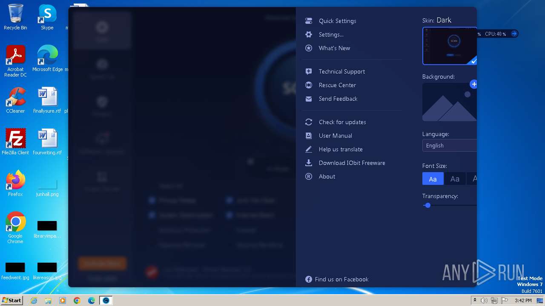Click Check for updates
The image size is (545, 306).
342,122
